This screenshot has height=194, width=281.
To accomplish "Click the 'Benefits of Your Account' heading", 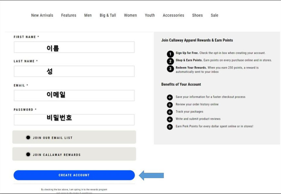I will [x=181, y=84].
